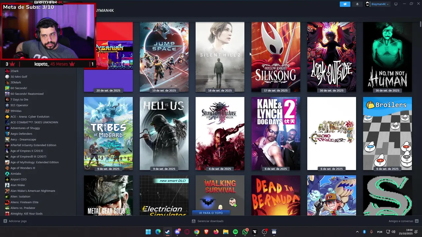
Task: Open the Metal Gear Solid cover
Action: (108, 196)
